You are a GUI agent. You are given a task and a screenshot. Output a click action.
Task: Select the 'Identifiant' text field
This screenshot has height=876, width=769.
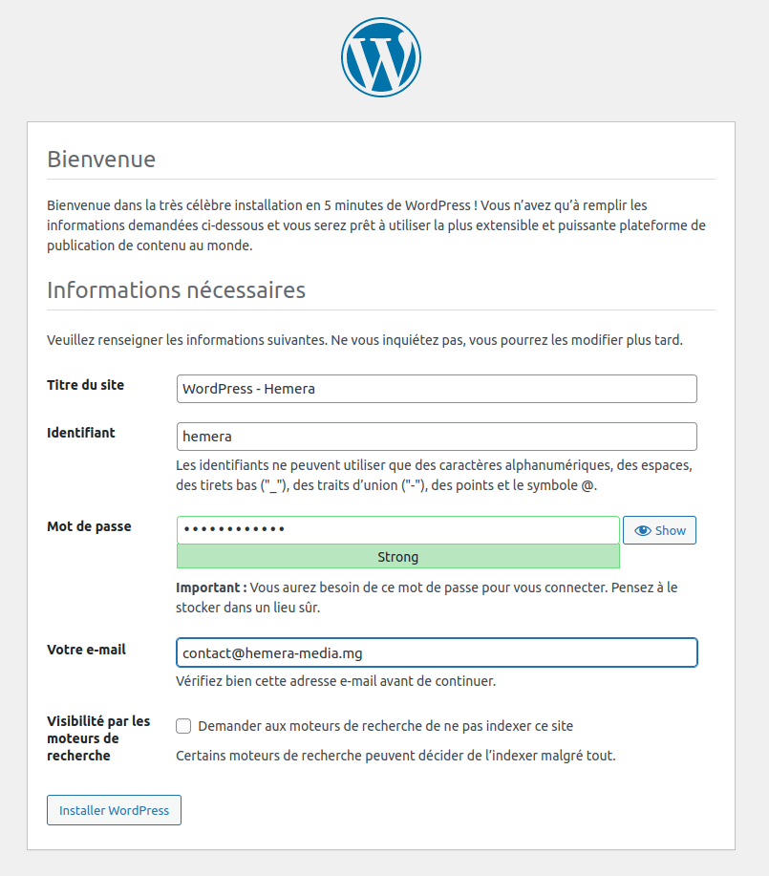click(436, 437)
